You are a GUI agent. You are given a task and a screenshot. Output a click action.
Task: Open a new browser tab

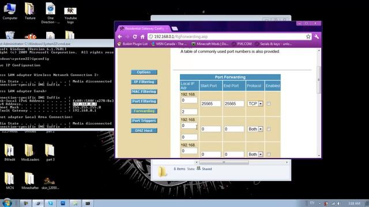point(175,28)
